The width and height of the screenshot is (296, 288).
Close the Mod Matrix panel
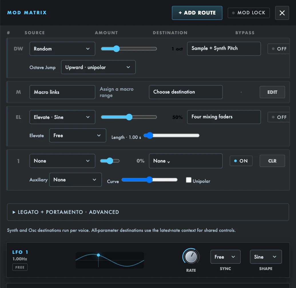click(282, 13)
